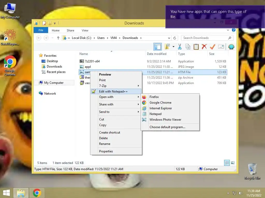Expand the ribbon with the chevron
The height and width of the screenshot is (198, 265).
228,30
